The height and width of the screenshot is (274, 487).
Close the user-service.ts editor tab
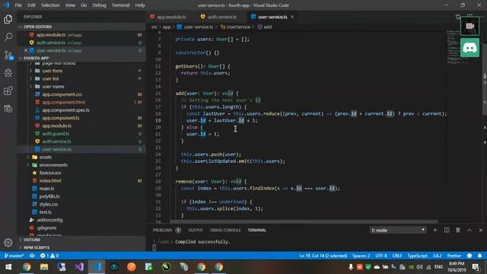coord(292,17)
